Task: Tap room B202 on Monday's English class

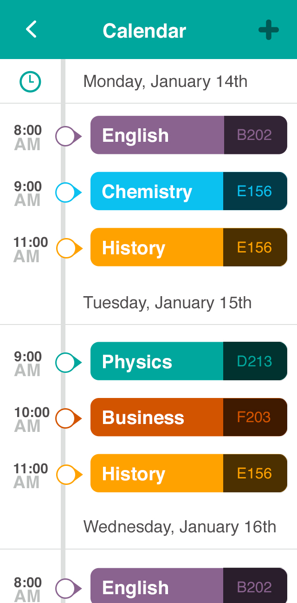Action: pyautogui.click(x=255, y=135)
